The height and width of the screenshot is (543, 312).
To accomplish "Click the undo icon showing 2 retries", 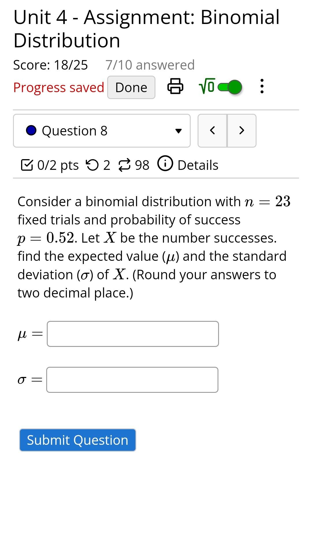I will pos(94,165).
